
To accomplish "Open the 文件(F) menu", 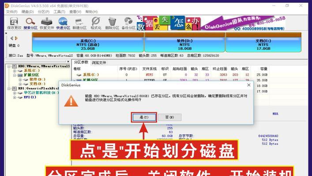I will [x=12, y=12].
